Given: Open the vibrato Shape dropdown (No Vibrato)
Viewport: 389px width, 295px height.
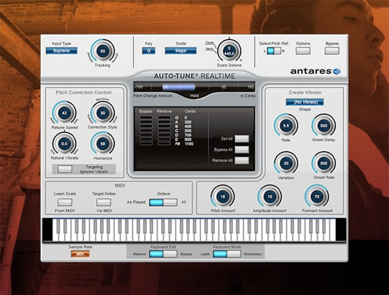Looking at the screenshot, I should [x=305, y=102].
